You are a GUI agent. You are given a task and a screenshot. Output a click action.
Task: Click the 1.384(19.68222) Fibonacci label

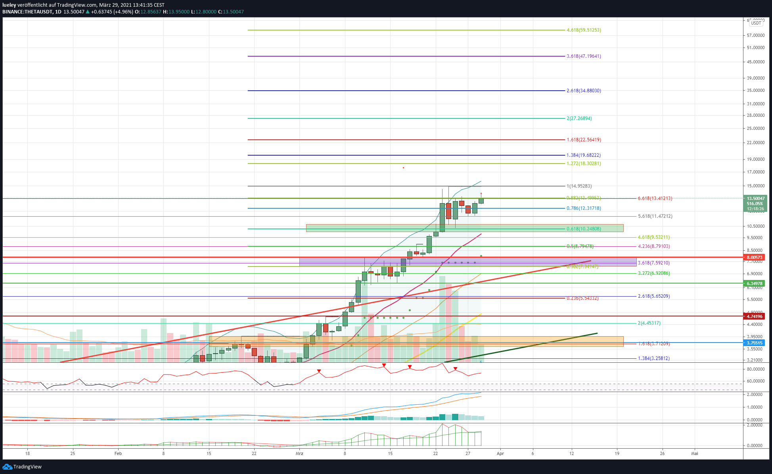583,155
